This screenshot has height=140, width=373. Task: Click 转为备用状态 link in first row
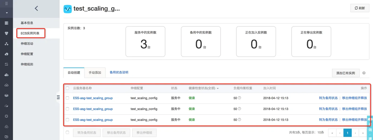coord(328,98)
